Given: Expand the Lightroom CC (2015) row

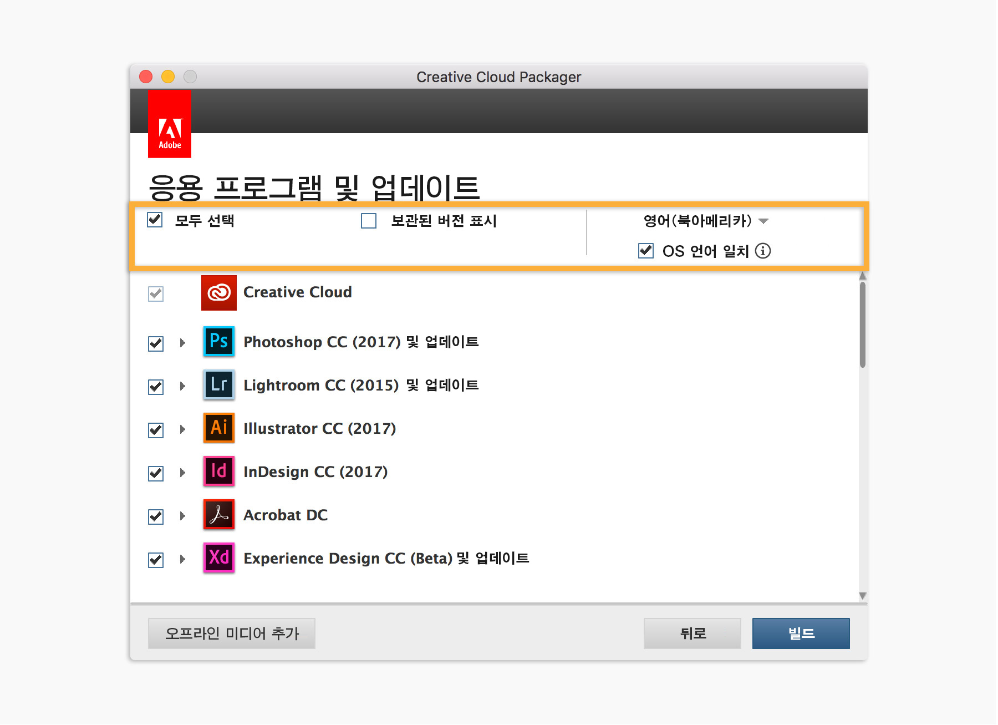Looking at the screenshot, I should [182, 386].
